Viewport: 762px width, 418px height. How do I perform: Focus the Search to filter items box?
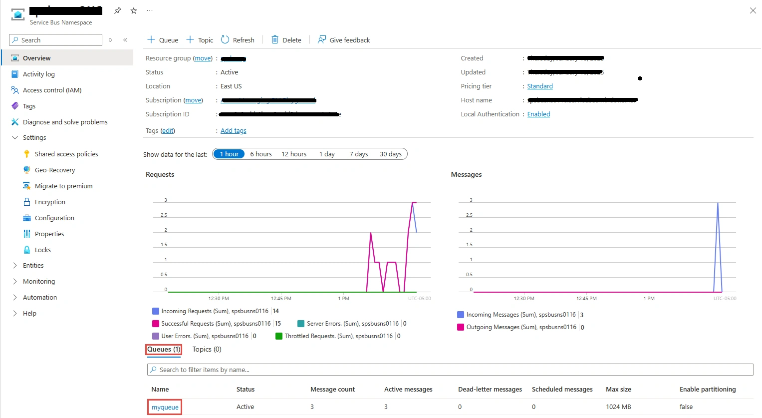pos(450,370)
